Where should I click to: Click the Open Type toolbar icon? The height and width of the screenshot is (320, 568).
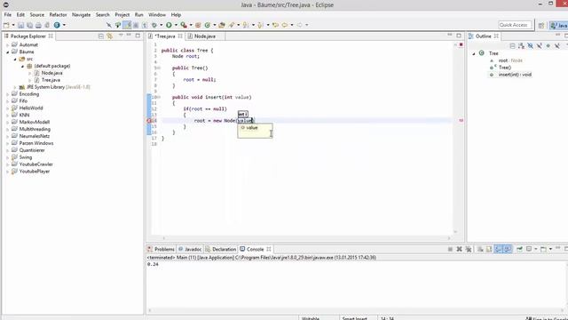pyautogui.click(x=222, y=25)
